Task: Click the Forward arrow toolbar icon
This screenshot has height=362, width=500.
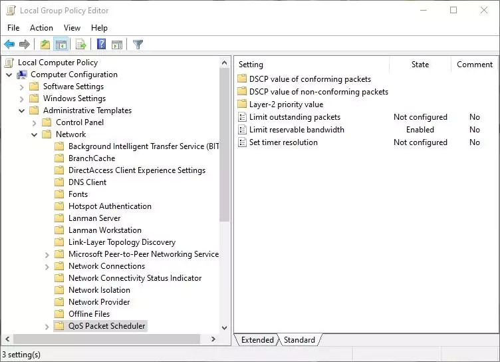Action: pos(25,45)
